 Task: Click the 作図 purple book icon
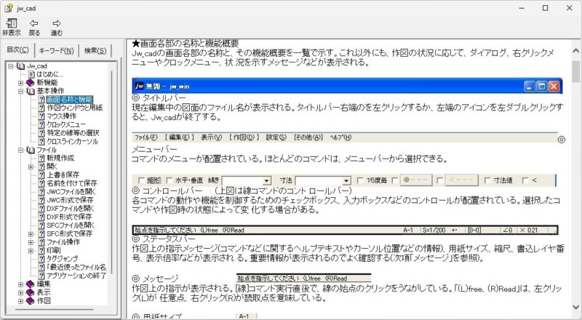pos(31,301)
